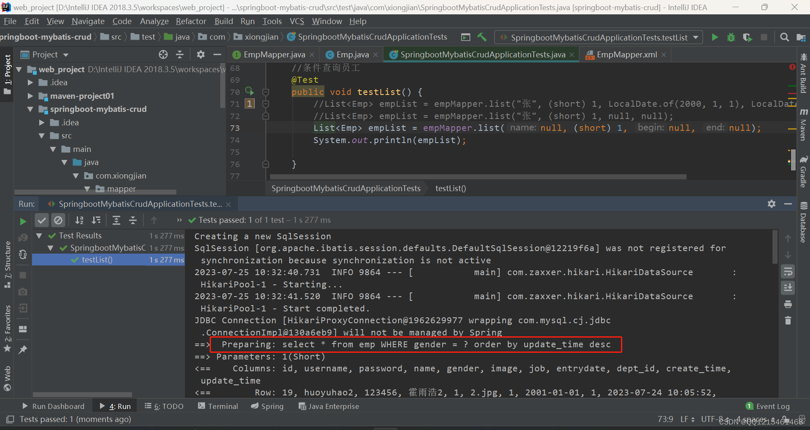Click the run gutter icon at line 70
Image resolution: width=810 pixels, height=430 pixels.
coord(249,91)
